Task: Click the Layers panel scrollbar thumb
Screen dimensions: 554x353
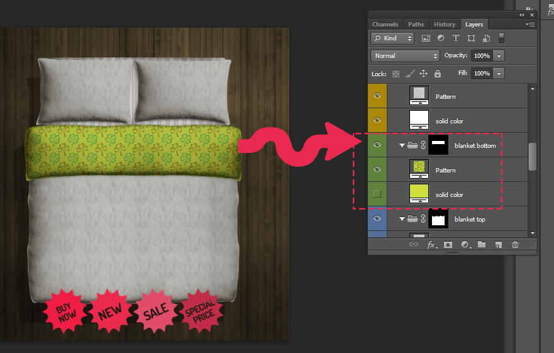Action: click(x=533, y=156)
